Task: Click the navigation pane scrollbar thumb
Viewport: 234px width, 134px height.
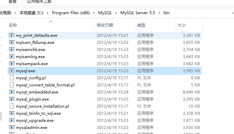Action: click(1, 116)
